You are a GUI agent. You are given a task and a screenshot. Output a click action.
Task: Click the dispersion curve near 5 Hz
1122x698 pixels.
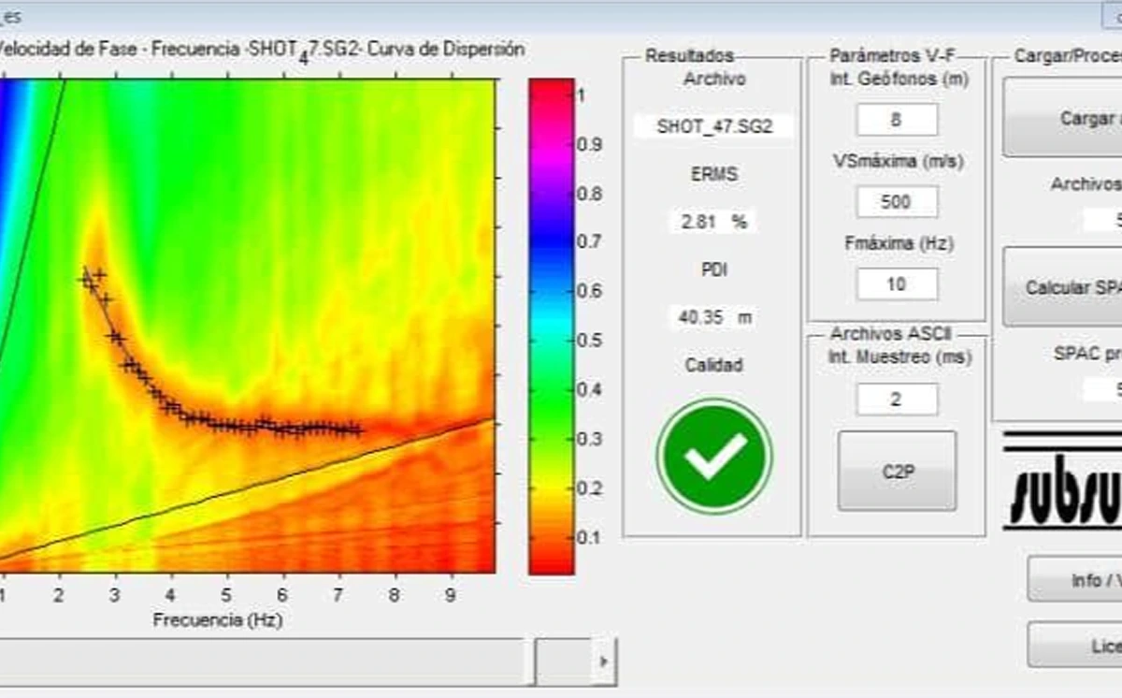click(x=226, y=425)
